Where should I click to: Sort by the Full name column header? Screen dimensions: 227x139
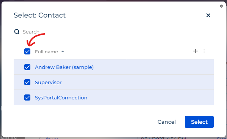tap(46, 52)
